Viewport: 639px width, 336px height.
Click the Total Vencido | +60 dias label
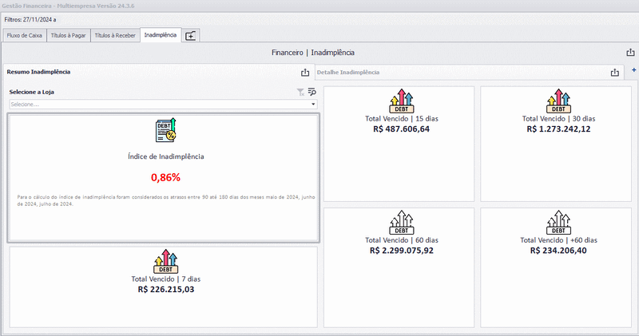(558, 240)
